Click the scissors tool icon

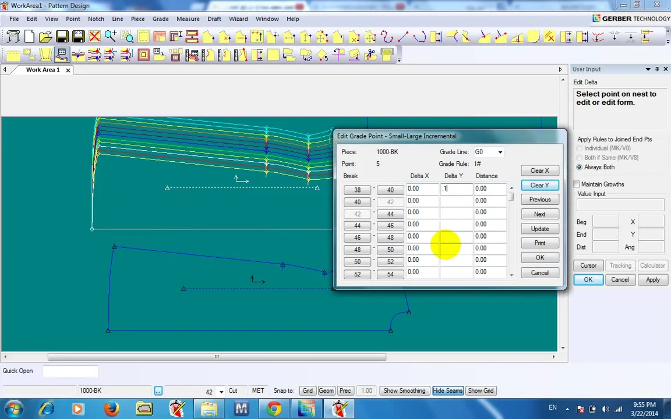pos(370,55)
